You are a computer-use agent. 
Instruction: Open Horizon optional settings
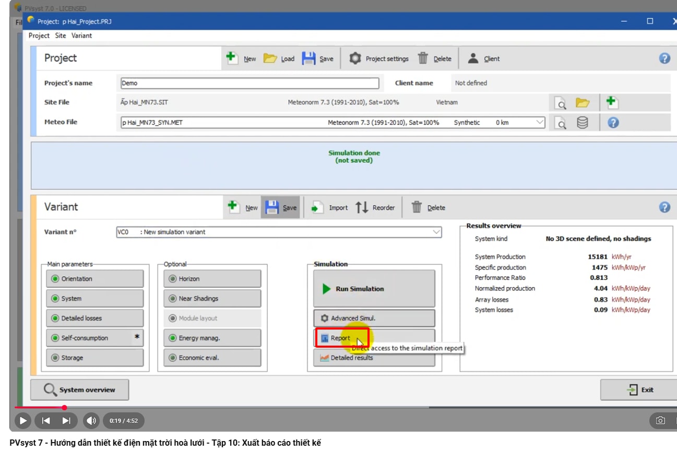[212, 279]
